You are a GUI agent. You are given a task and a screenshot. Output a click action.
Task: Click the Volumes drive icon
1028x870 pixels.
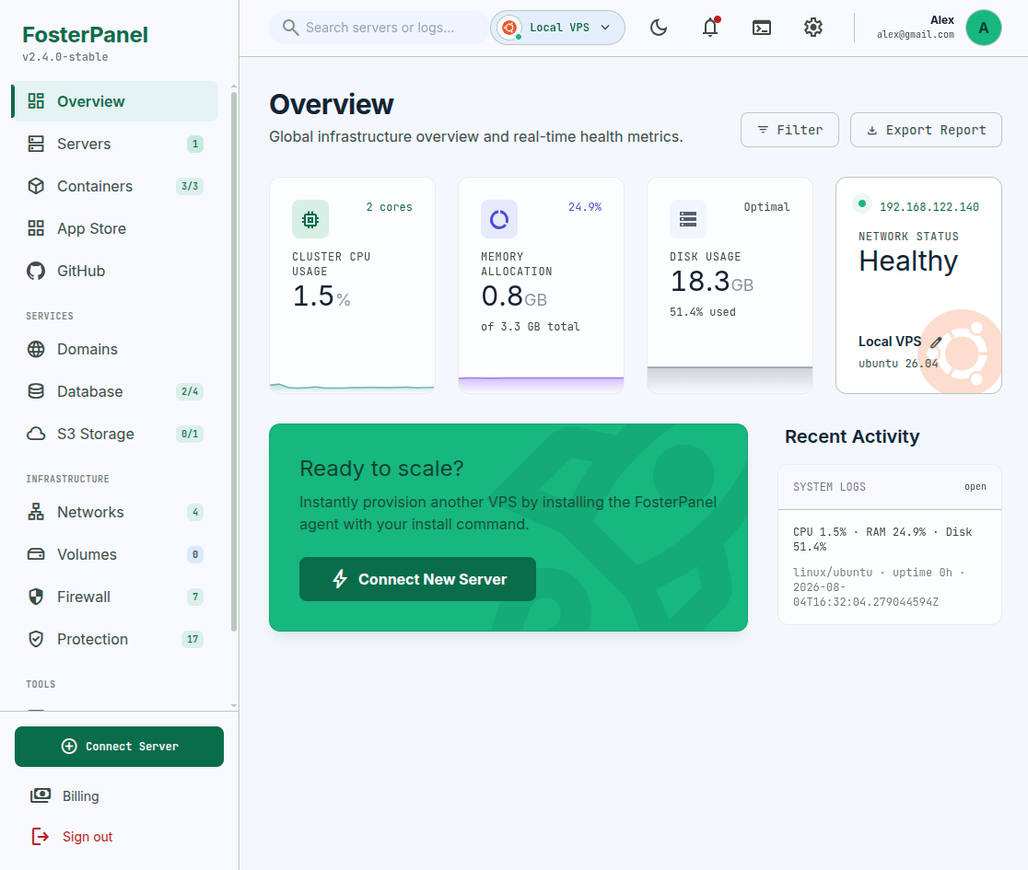click(x=36, y=554)
